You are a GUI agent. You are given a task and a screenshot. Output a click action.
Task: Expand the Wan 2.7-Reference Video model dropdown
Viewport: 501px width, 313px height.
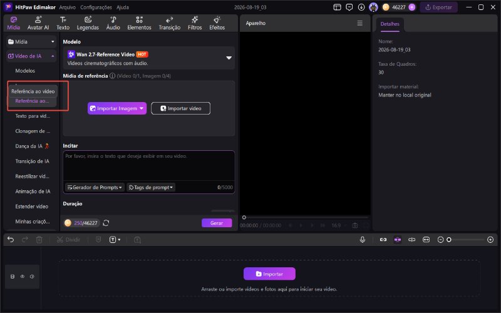[148, 58]
